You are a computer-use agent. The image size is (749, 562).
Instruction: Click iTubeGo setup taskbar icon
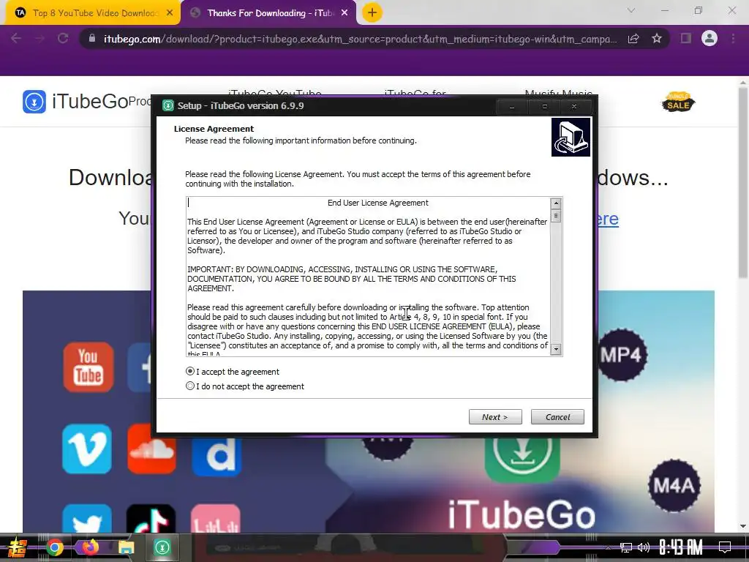(x=162, y=547)
